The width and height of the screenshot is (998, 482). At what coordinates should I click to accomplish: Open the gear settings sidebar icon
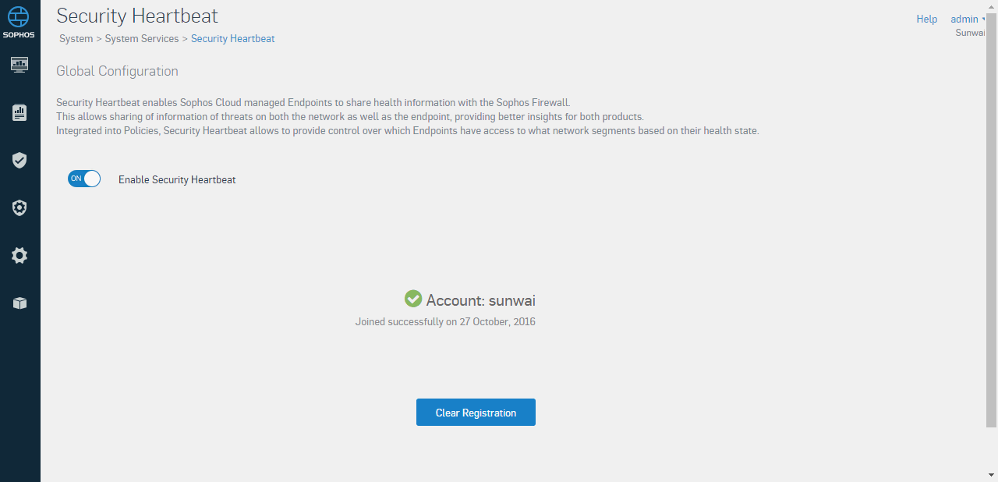pyautogui.click(x=19, y=255)
